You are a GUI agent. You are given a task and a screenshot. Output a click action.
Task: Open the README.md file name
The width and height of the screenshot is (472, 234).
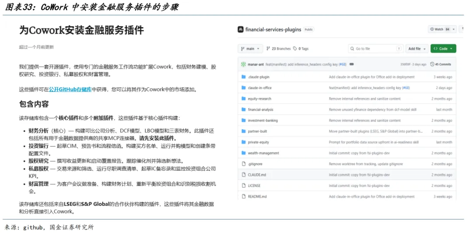pyautogui.click(x=257, y=196)
